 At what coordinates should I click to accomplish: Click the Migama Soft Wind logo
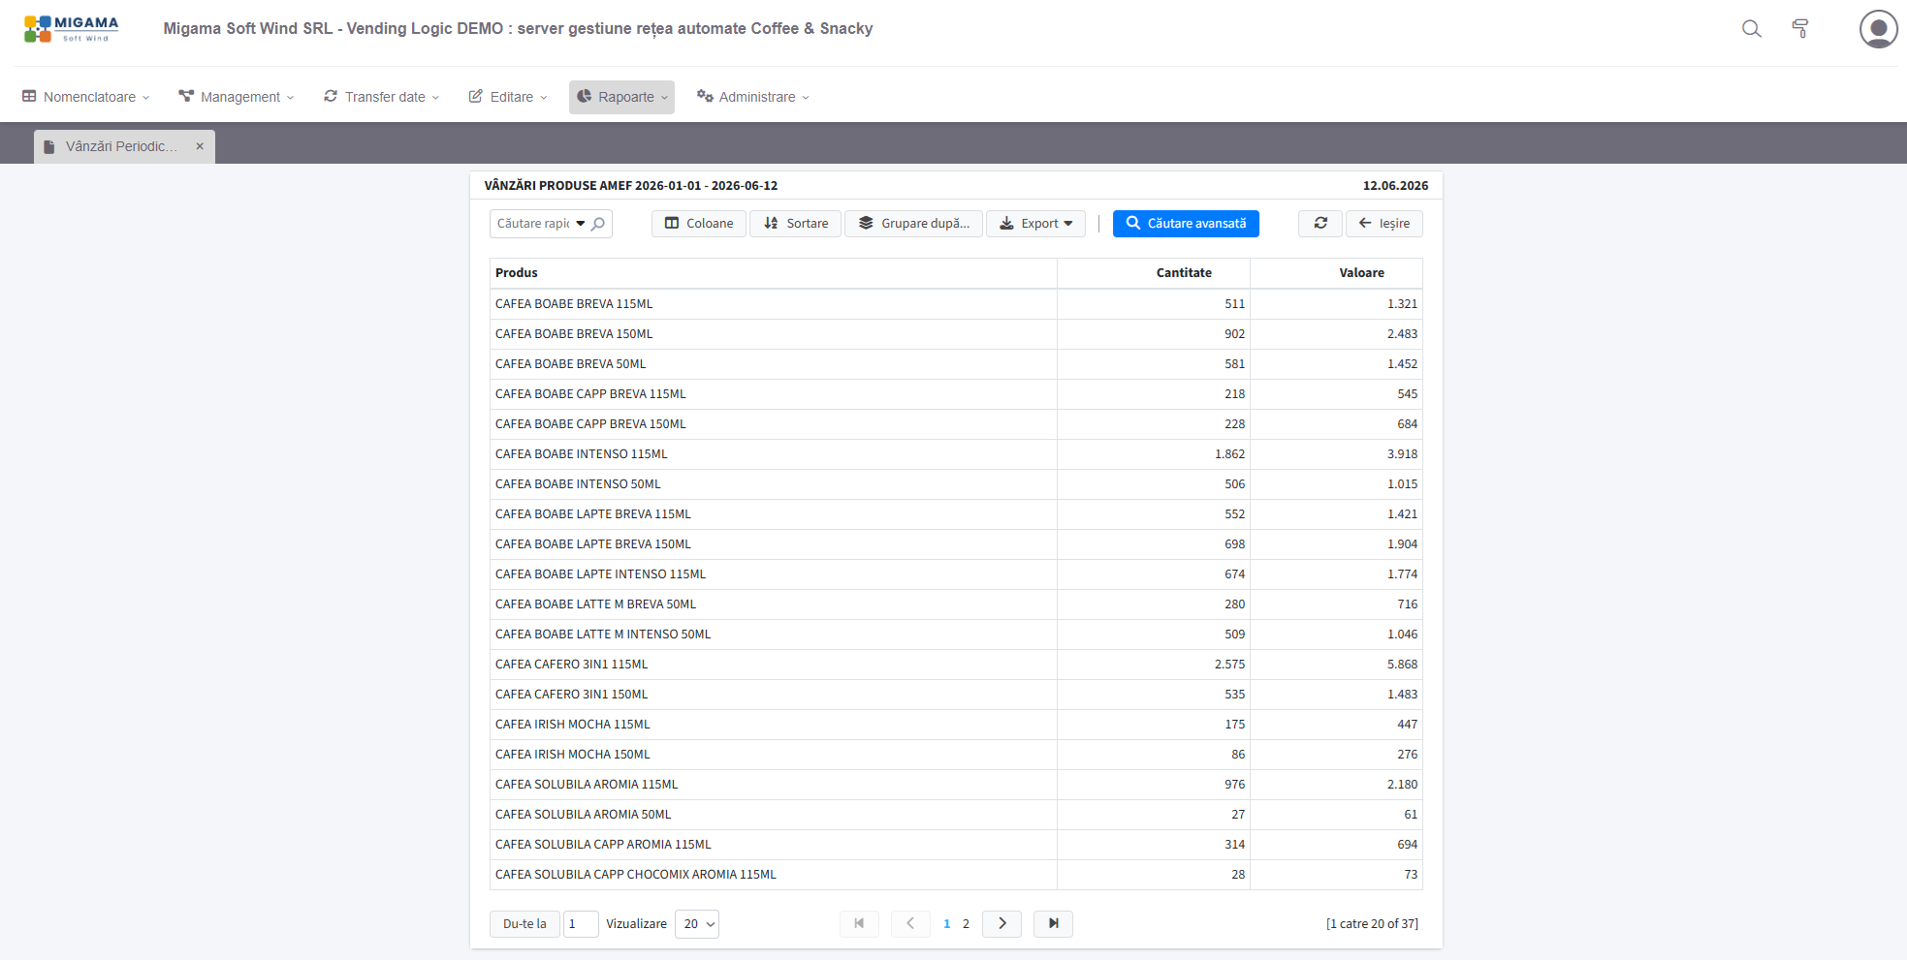71,29
